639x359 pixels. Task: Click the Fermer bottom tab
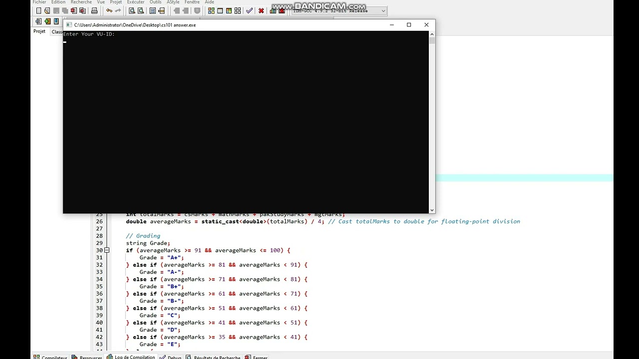(257, 357)
